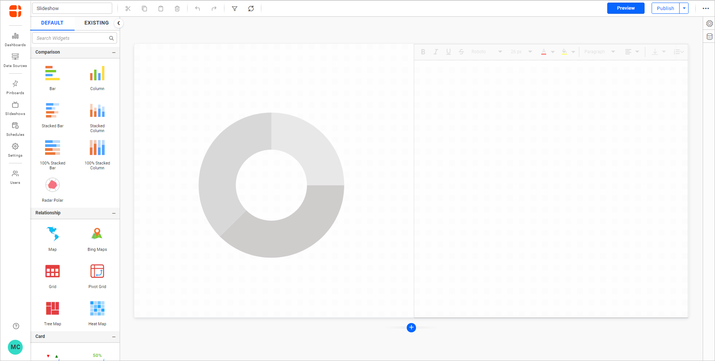Click the refresh icon in the toolbar
The image size is (715, 361).
tap(251, 8)
